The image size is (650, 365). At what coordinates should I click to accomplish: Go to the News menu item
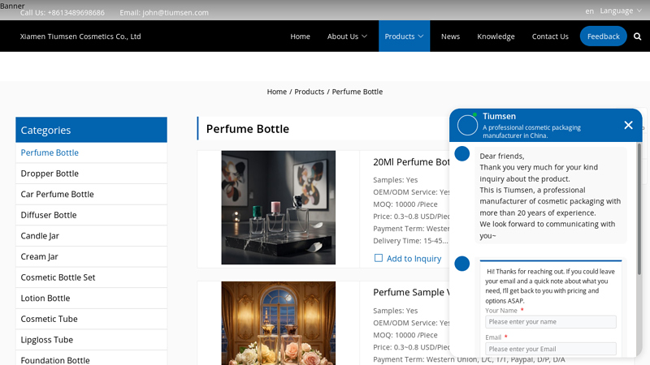tap(450, 36)
